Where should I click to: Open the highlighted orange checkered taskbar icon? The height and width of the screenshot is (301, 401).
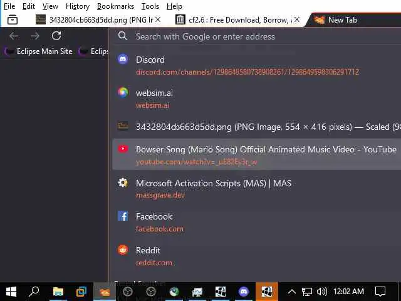tap(267, 292)
